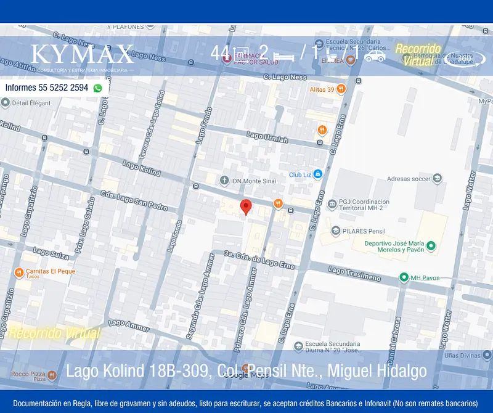Click the Deportivo José María Morelos marker

[x=431, y=246]
